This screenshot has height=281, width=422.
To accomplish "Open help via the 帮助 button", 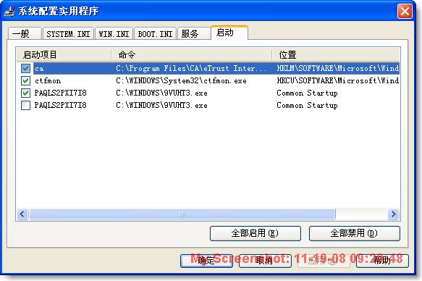I will 382,261.
